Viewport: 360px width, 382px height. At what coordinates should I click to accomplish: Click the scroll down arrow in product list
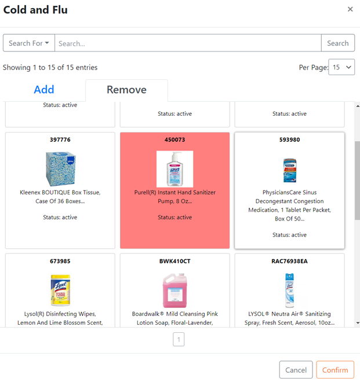pyautogui.click(x=358, y=323)
